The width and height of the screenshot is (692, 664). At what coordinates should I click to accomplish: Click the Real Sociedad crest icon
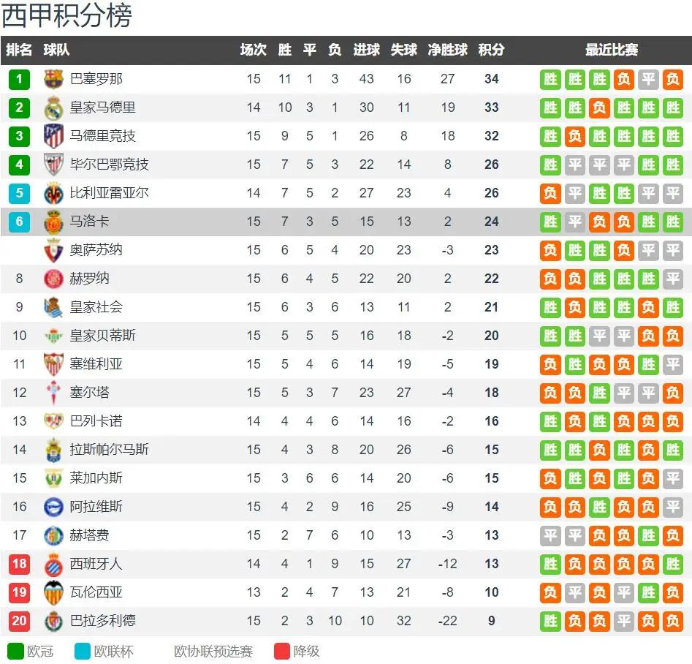tap(53, 307)
